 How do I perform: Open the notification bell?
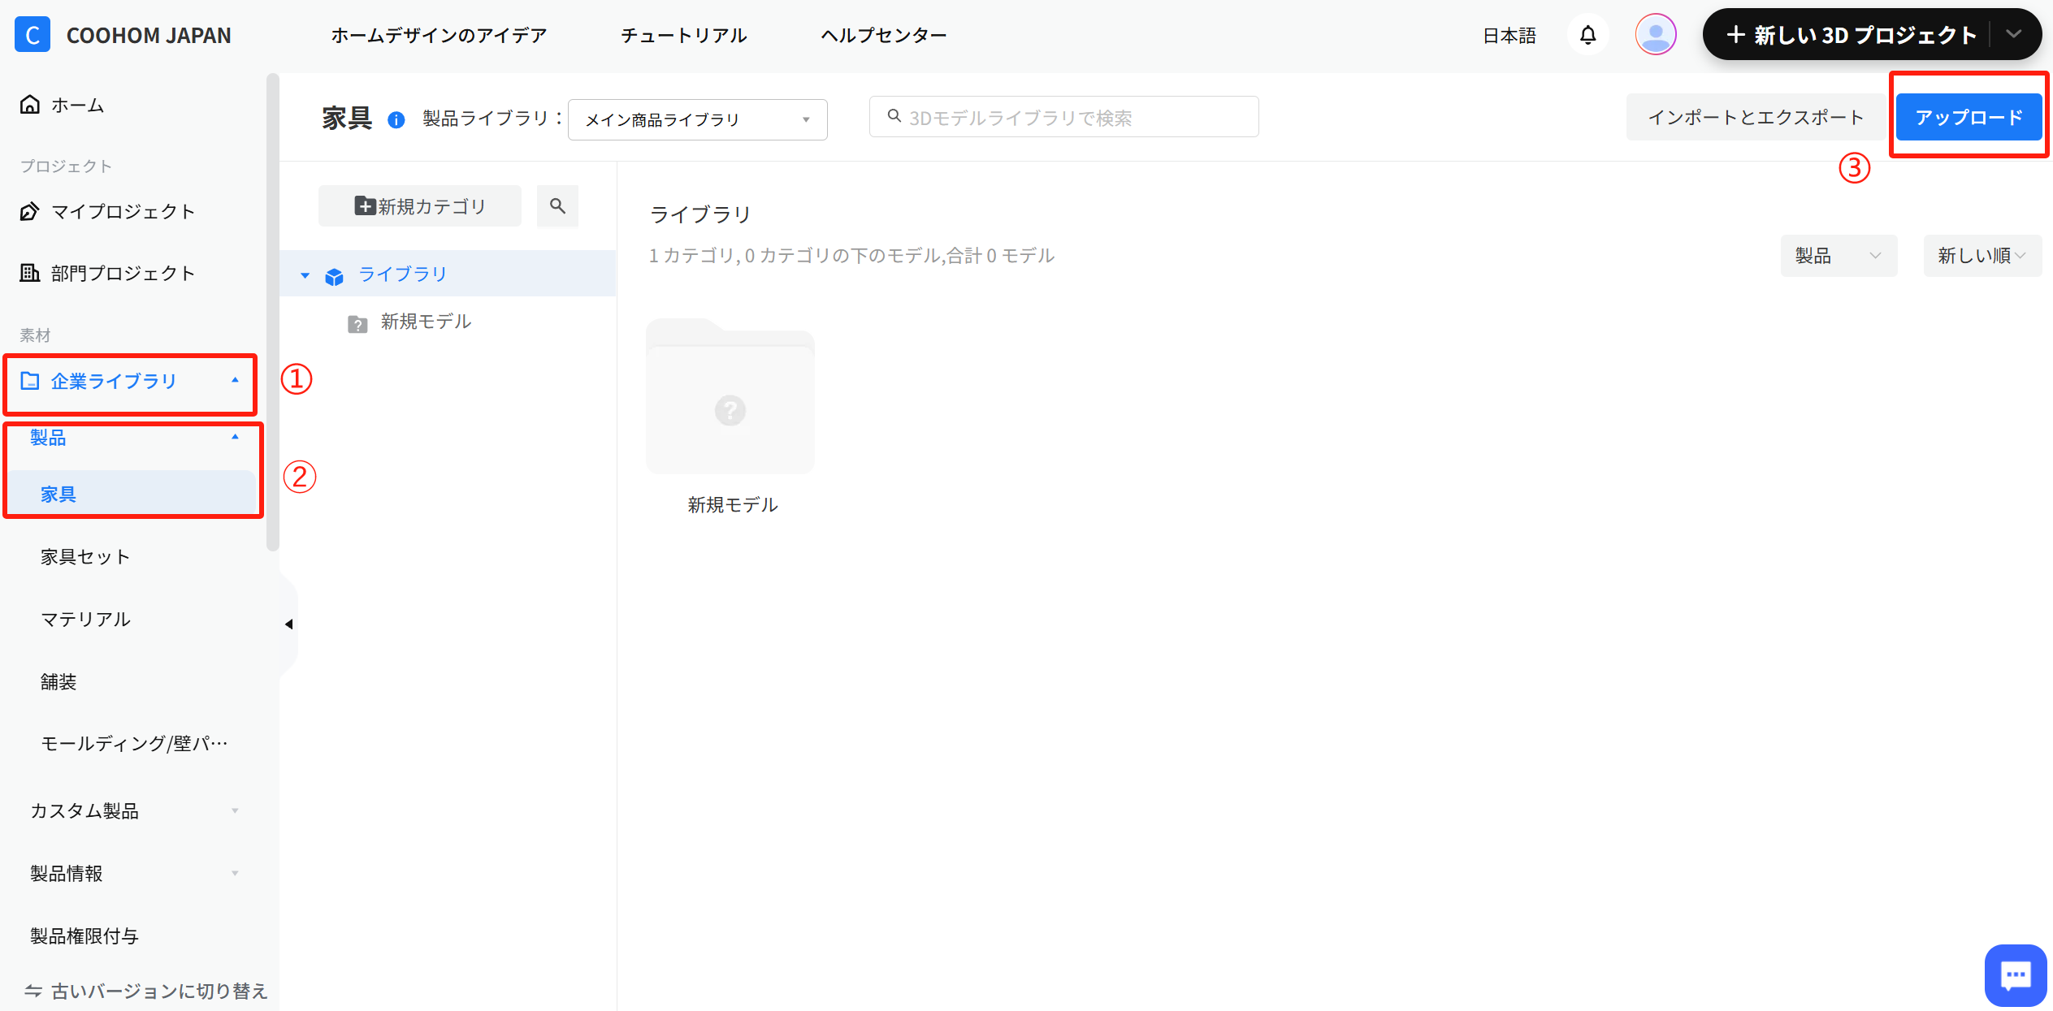pos(1587,35)
